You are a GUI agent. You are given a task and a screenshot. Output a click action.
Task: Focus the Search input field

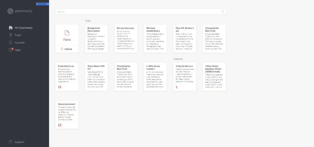click(141, 11)
